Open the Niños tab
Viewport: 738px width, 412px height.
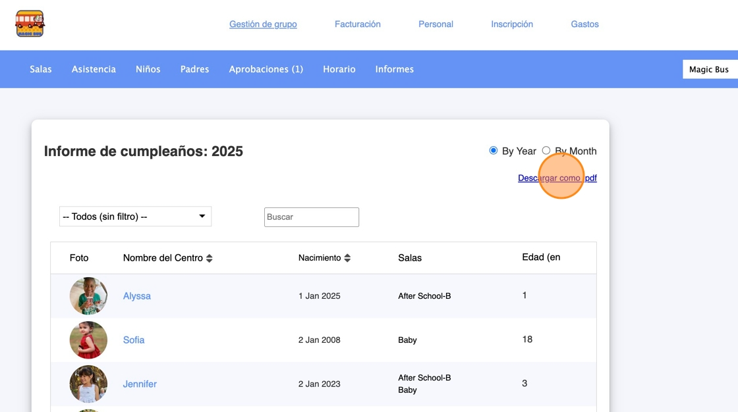click(x=148, y=69)
